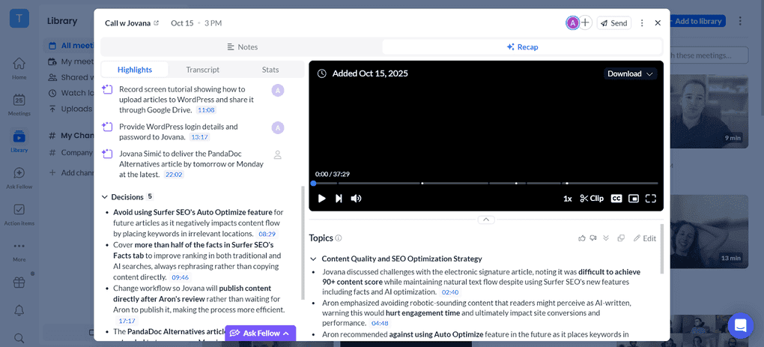Toggle closed captions on video
The width and height of the screenshot is (764, 347).
[616, 199]
